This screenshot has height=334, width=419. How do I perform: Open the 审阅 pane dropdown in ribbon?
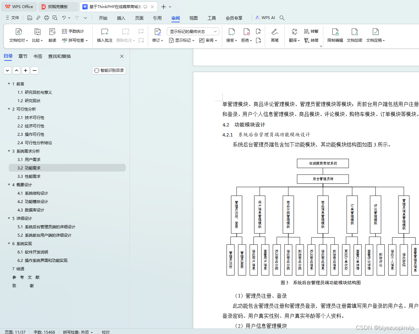pyautogui.click(x=208, y=40)
